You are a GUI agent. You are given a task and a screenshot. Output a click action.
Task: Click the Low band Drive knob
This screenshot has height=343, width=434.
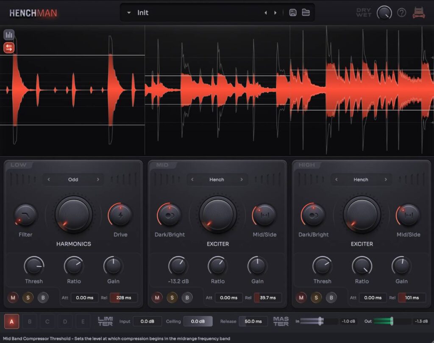[x=120, y=215]
